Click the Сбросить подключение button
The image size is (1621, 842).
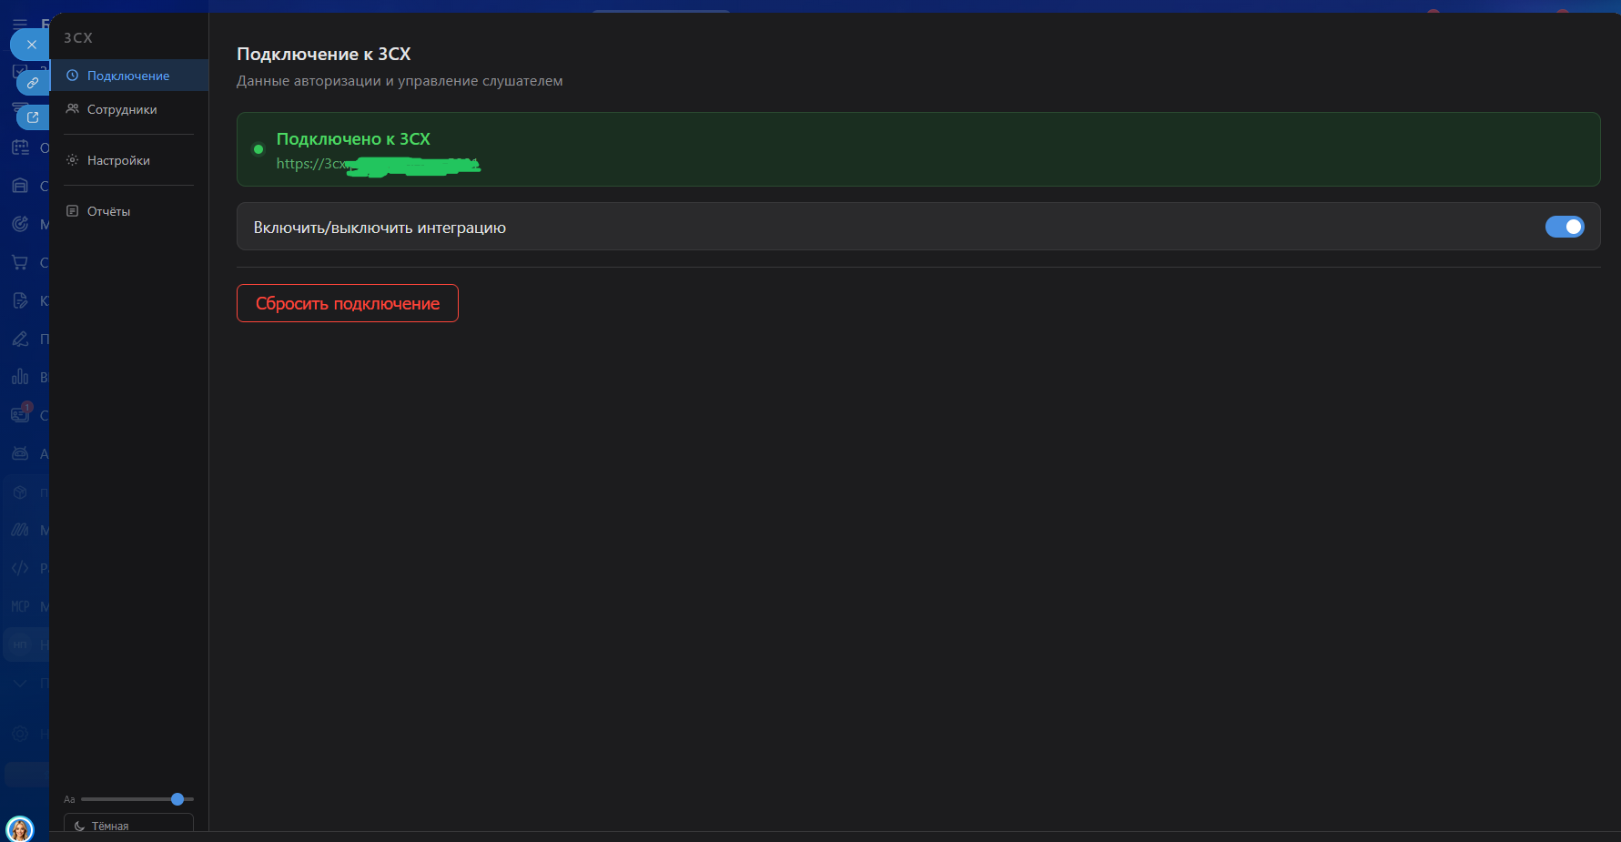pyautogui.click(x=348, y=303)
